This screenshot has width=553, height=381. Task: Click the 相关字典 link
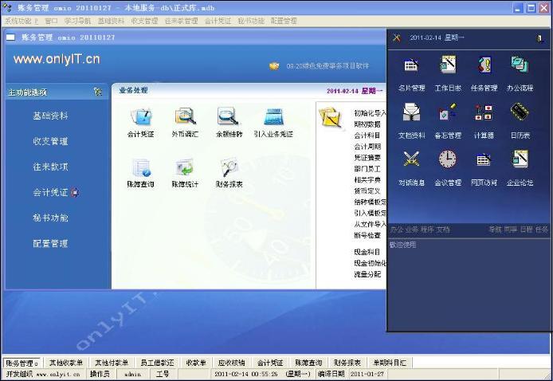367,180
